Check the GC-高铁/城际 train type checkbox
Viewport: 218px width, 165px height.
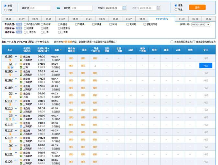25,24
